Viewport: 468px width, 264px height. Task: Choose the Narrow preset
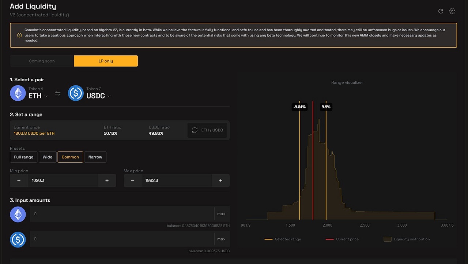[95, 157]
